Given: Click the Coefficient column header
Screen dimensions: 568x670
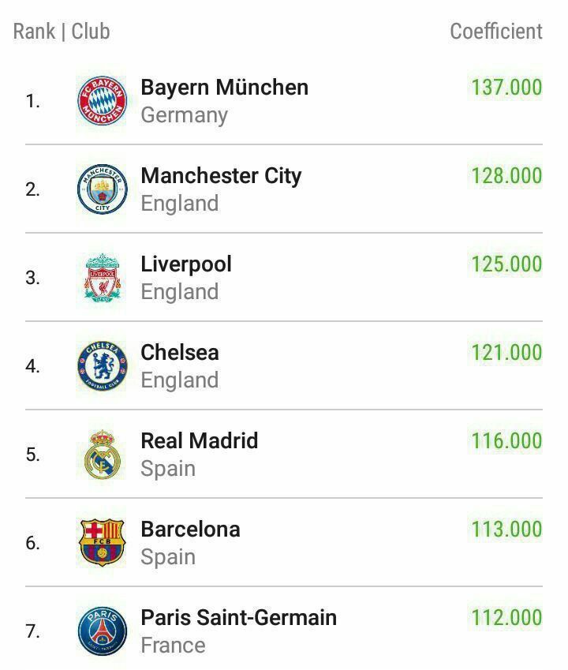Looking at the screenshot, I should [496, 32].
